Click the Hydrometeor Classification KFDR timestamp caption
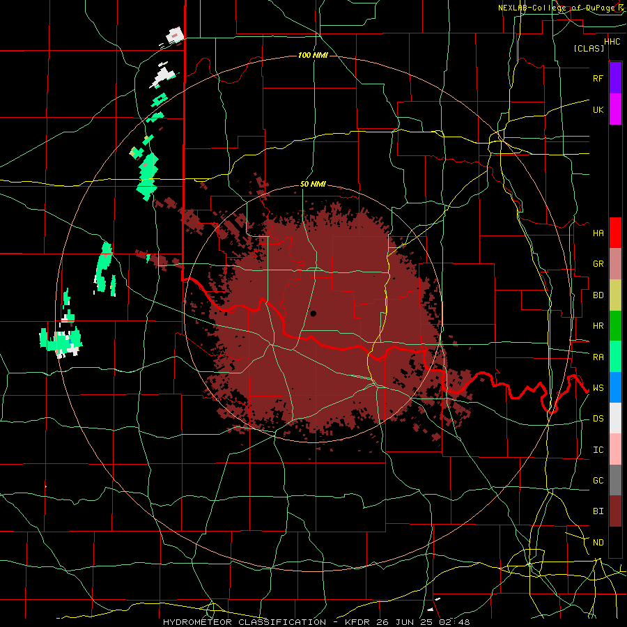The width and height of the screenshot is (627, 627). (x=316, y=622)
